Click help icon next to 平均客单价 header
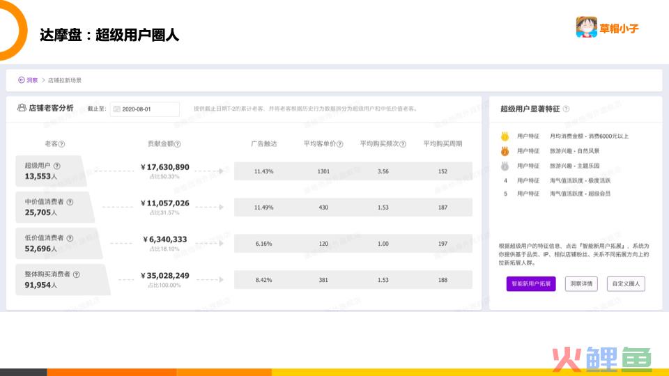Viewport: 669px width, 376px height. (339, 144)
